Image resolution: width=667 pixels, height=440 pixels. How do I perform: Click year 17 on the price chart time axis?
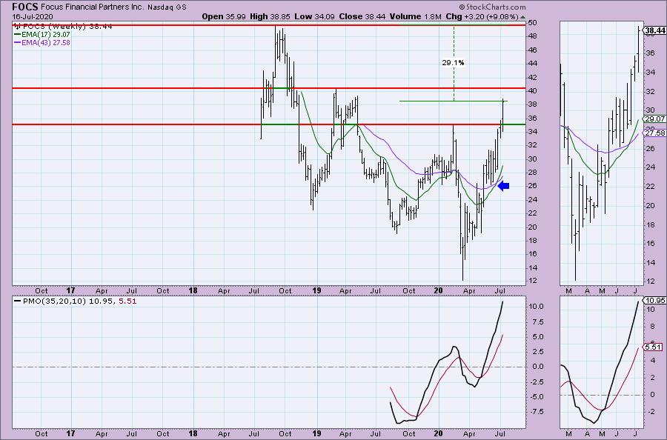tap(70, 291)
